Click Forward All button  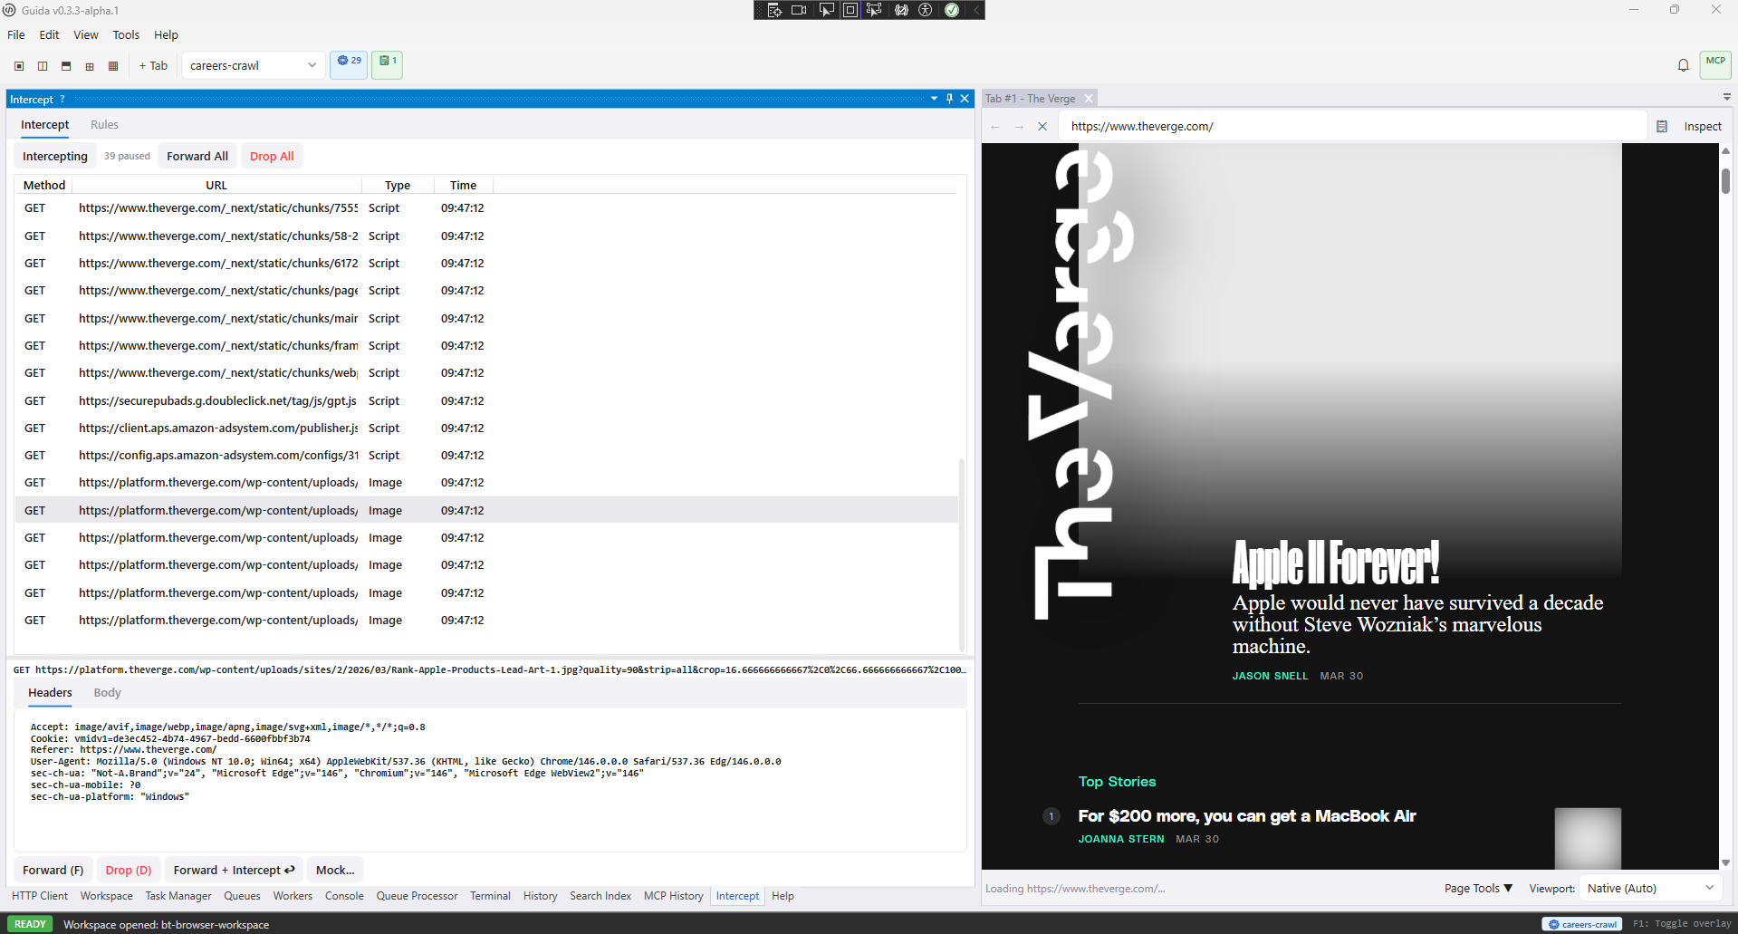coord(197,156)
